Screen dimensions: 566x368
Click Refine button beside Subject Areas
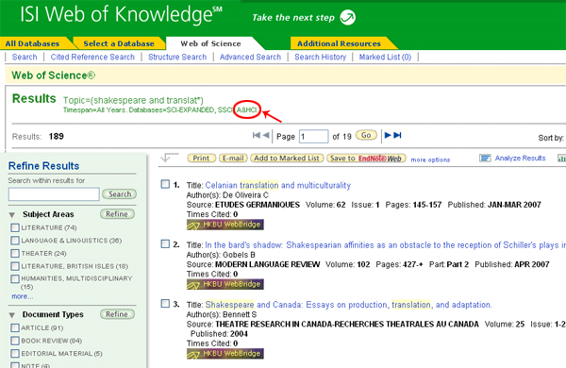click(117, 214)
